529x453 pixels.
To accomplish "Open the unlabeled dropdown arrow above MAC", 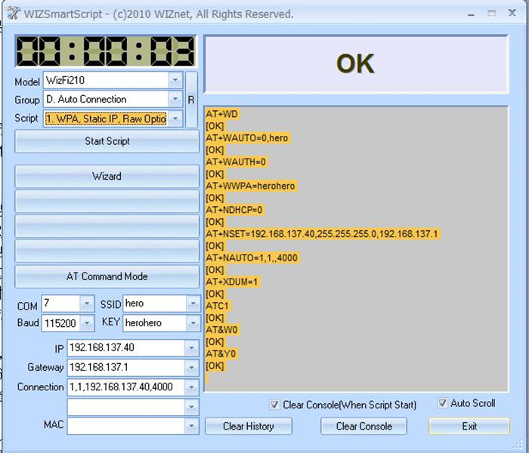I will point(192,407).
